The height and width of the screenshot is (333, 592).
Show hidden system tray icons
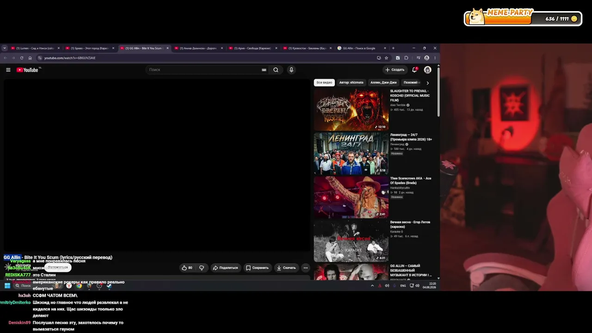372,286
